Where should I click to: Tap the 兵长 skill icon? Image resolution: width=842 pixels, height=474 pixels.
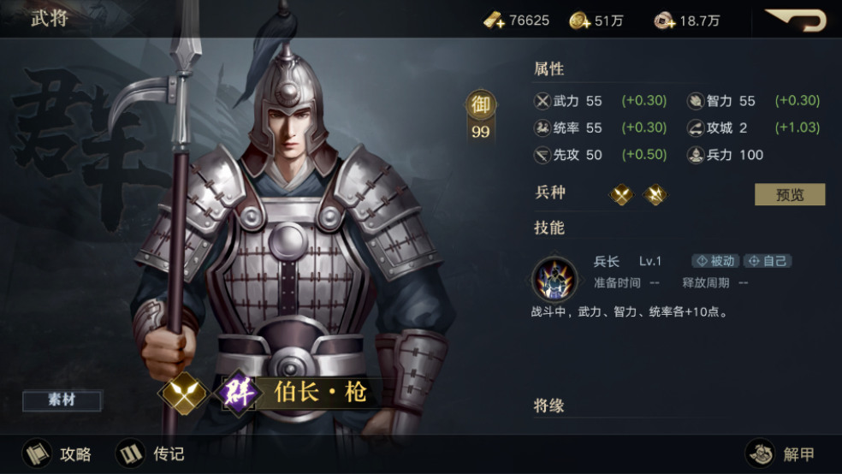point(554,280)
